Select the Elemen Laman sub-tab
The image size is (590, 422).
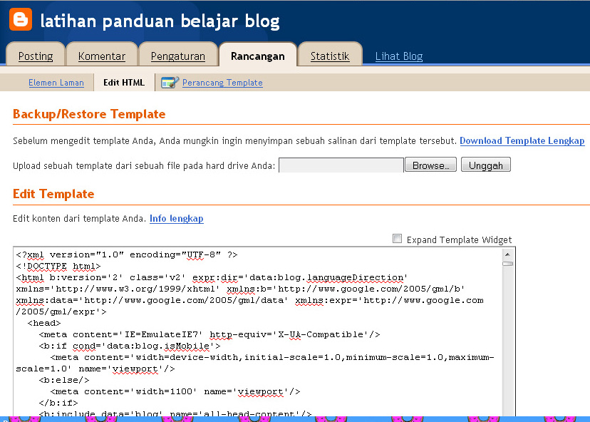(56, 82)
